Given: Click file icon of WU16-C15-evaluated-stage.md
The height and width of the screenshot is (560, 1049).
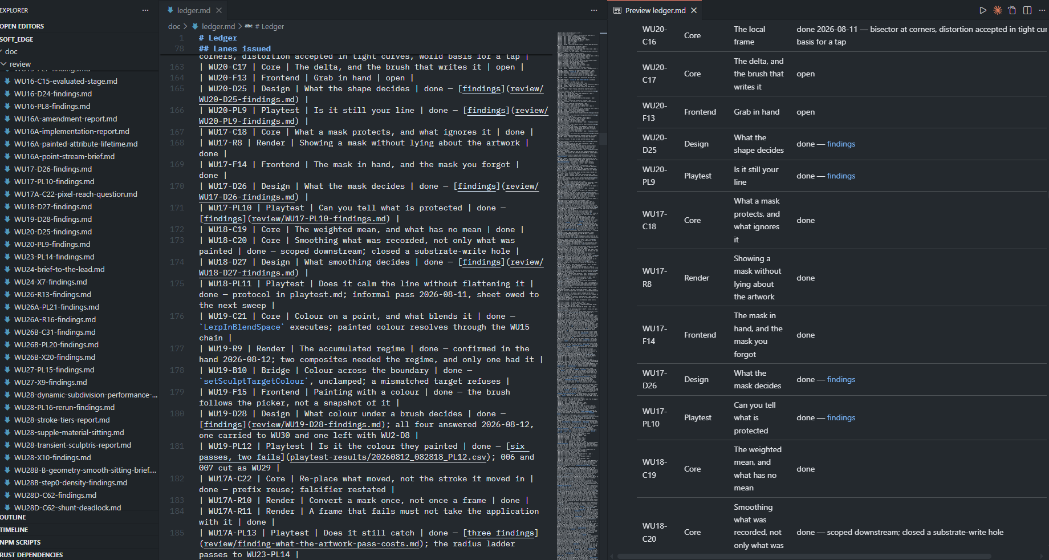Looking at the screenshot, I should (x=7, y=81).
